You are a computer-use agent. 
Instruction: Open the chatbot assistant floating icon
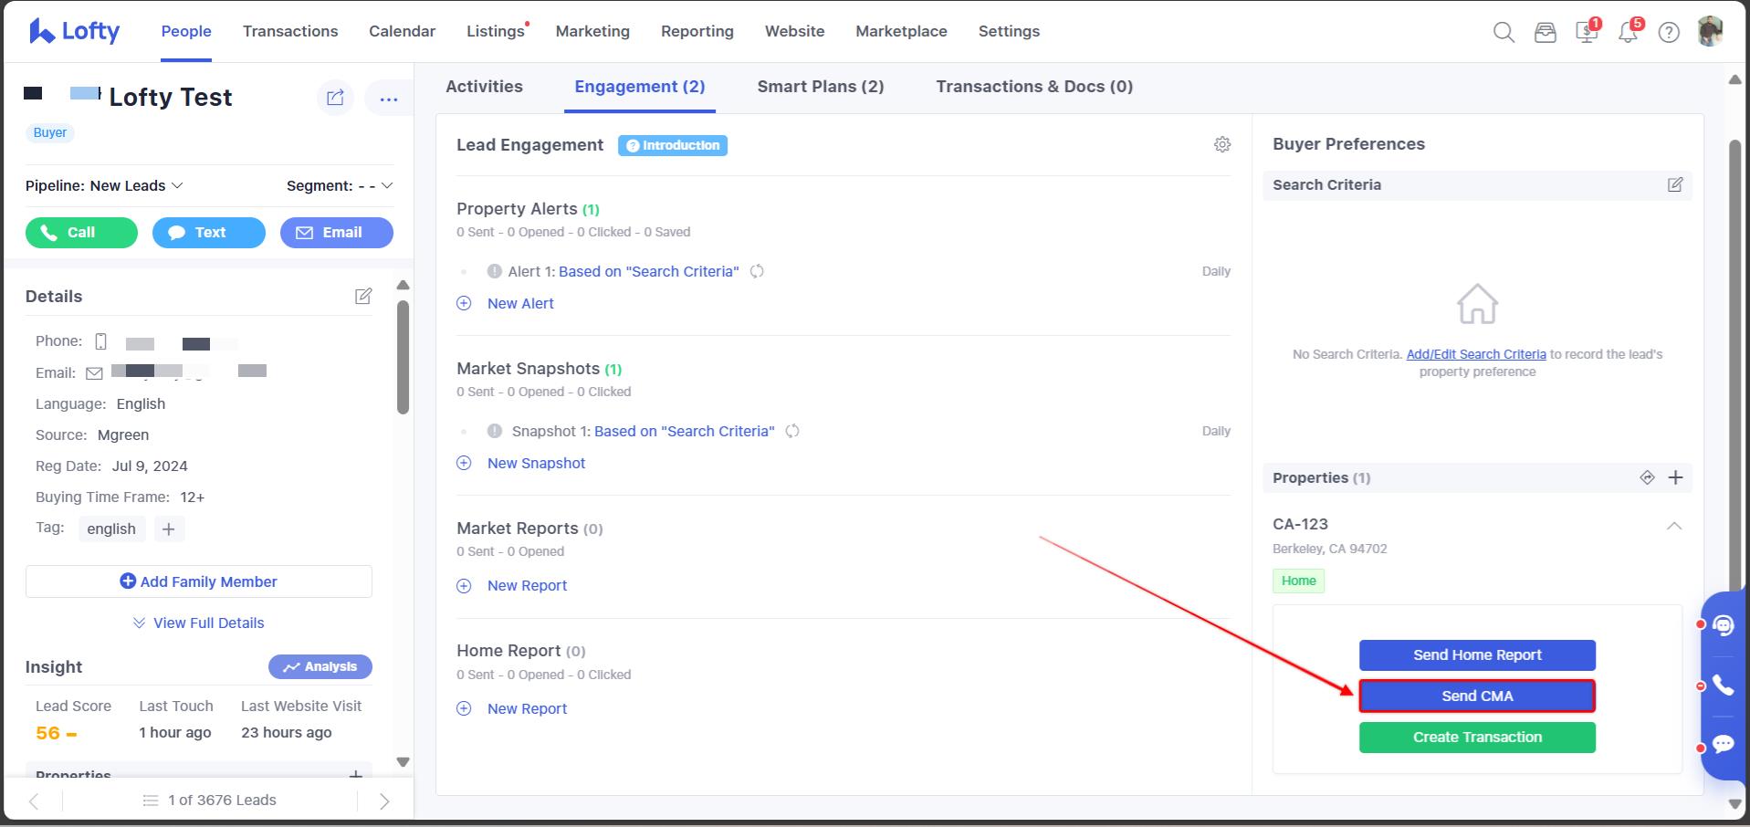(1723, 625)
